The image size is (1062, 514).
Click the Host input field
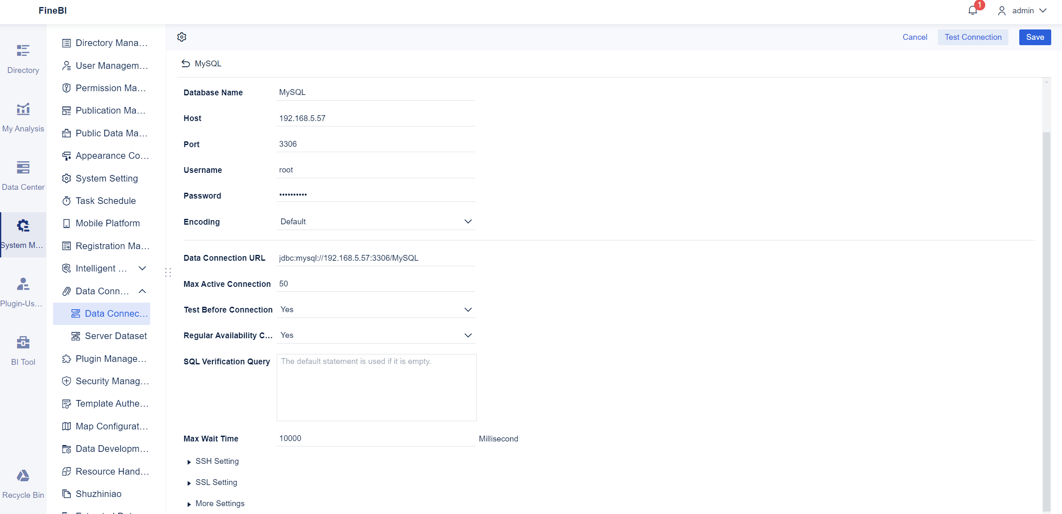(376, 118)
